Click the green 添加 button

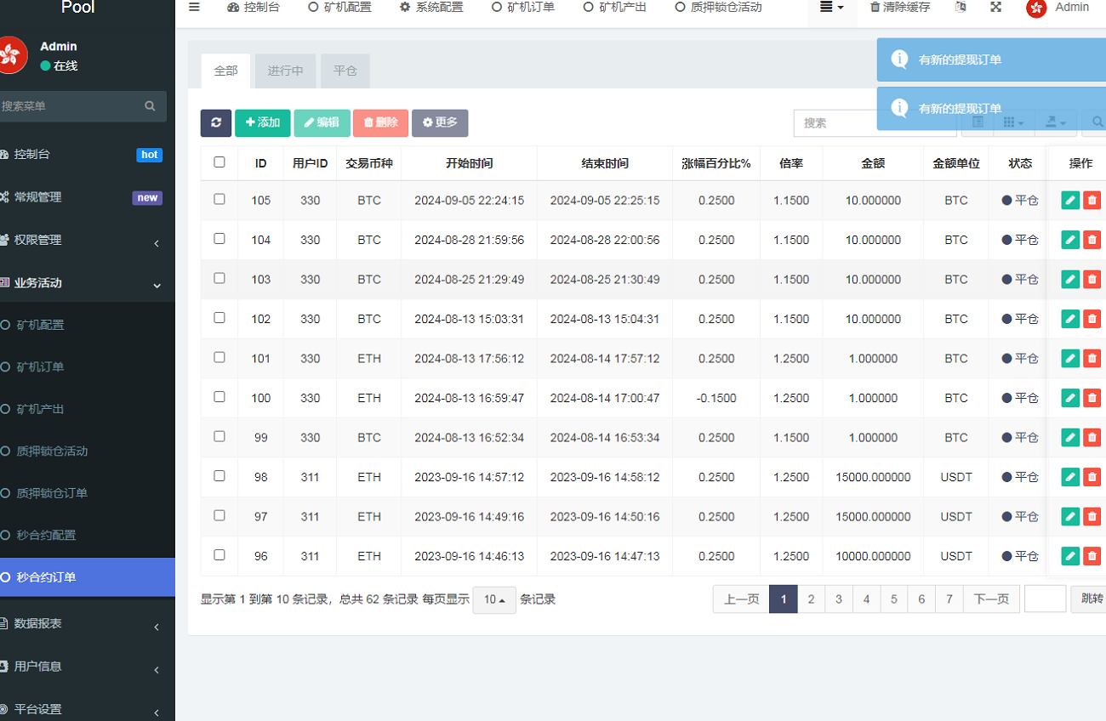[x=263, y=123]
